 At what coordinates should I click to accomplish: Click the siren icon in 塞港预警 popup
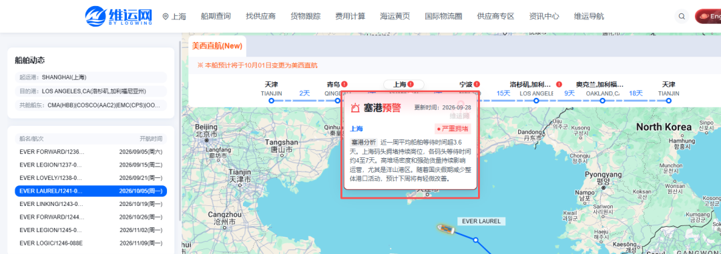click(x=355, y=108)
